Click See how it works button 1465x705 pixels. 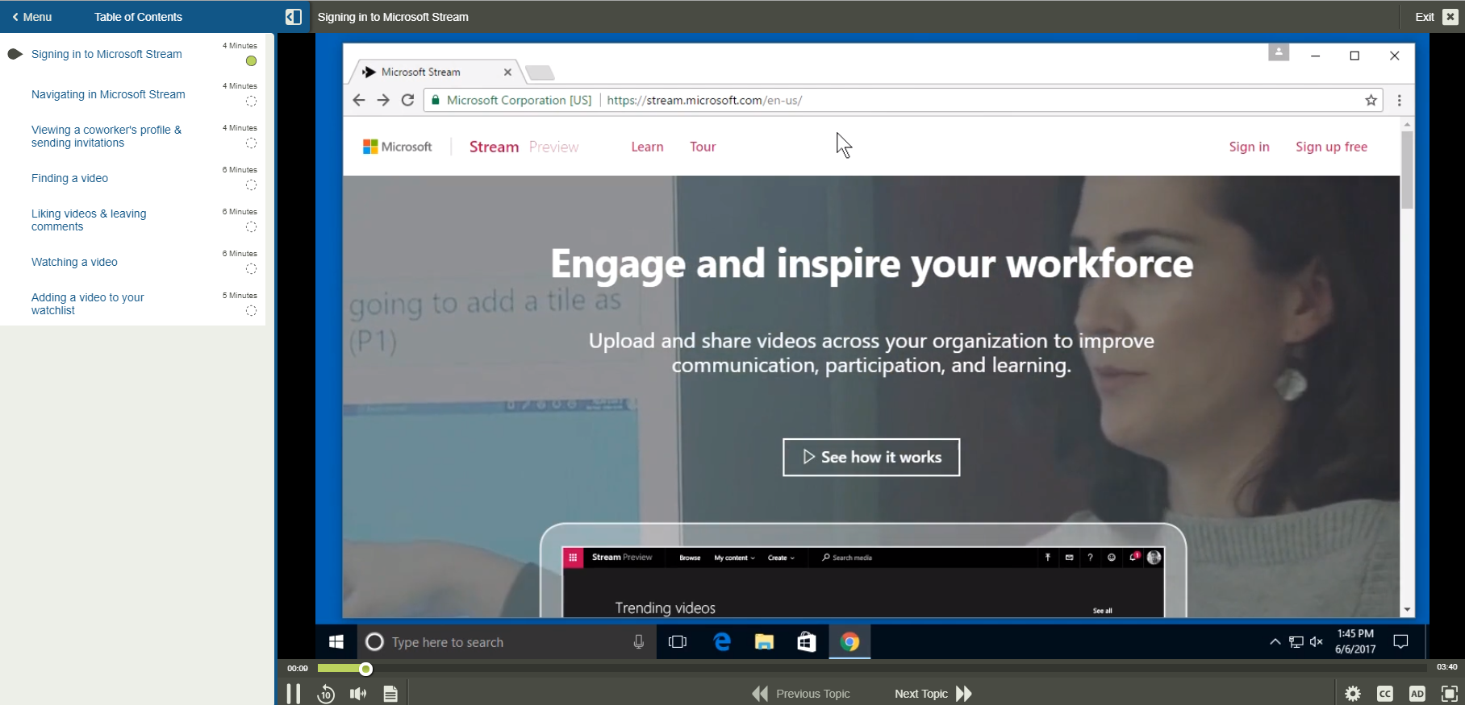871,457
